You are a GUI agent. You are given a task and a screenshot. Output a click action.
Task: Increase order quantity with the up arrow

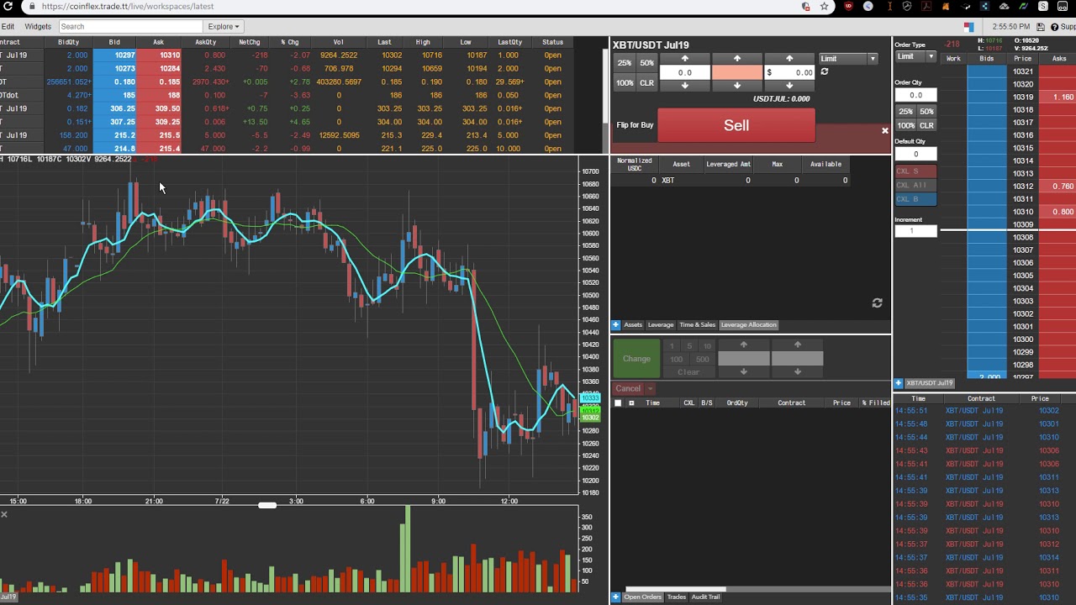[x=684, y=59]
